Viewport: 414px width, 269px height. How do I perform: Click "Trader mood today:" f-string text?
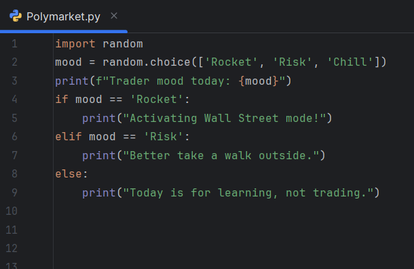point(170,81)
